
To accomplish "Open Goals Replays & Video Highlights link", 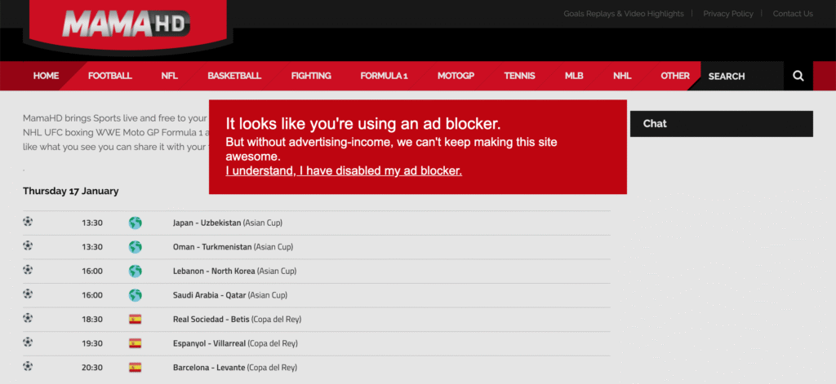I will click(x=623, y=14).
